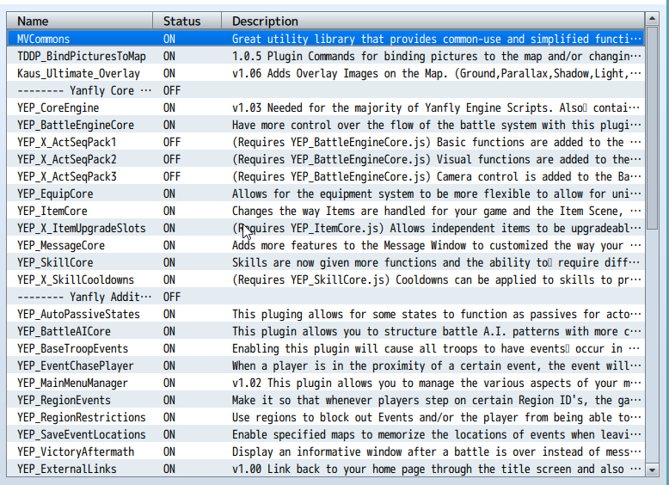
Task: Click the OFF status of YEP_X_ActSeqPack2
Action: (172, 159)
